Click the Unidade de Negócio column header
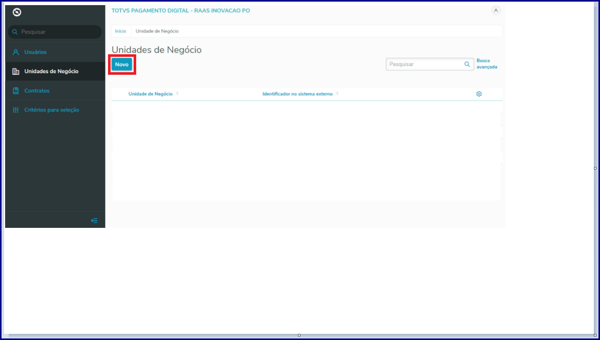 pyautogui.click(x=151, y=94)
